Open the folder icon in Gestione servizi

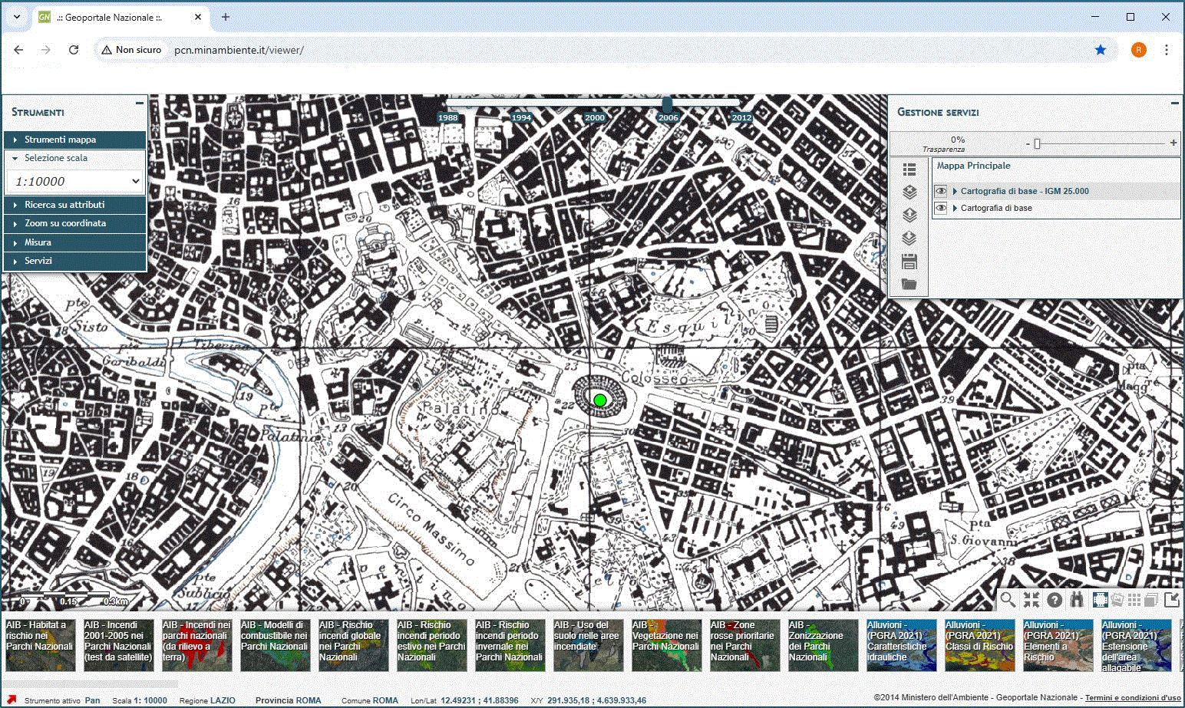point(909,285)
